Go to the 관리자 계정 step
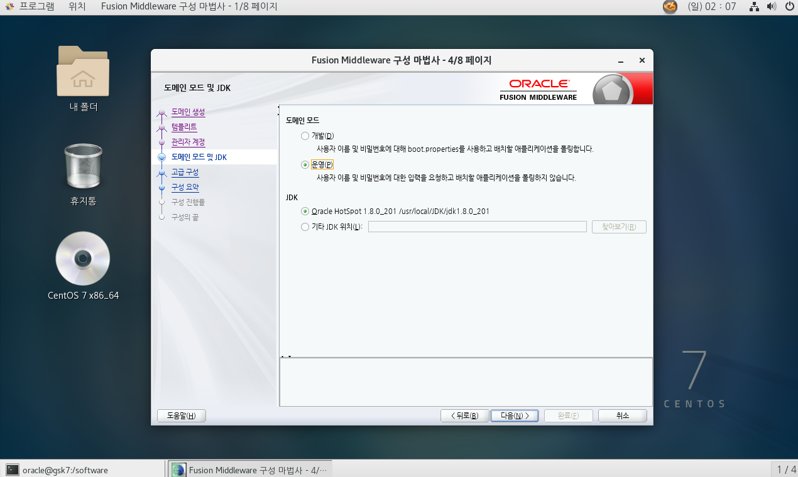 [188, 142]
